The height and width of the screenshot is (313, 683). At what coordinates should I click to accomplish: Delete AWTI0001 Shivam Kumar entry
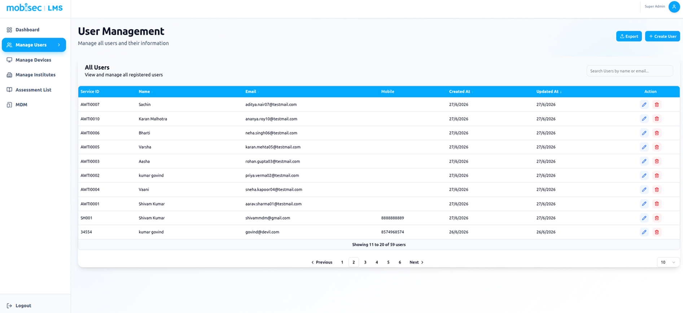tap(657, 204)
